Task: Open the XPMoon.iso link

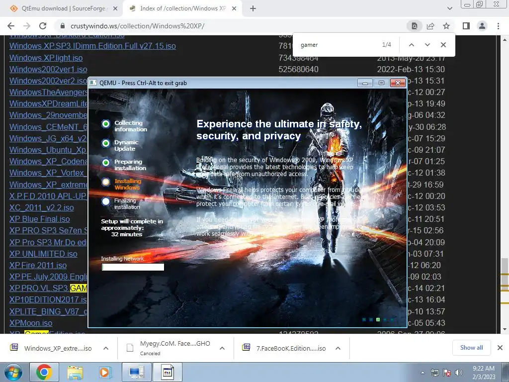Action: [x=30, y=323]
